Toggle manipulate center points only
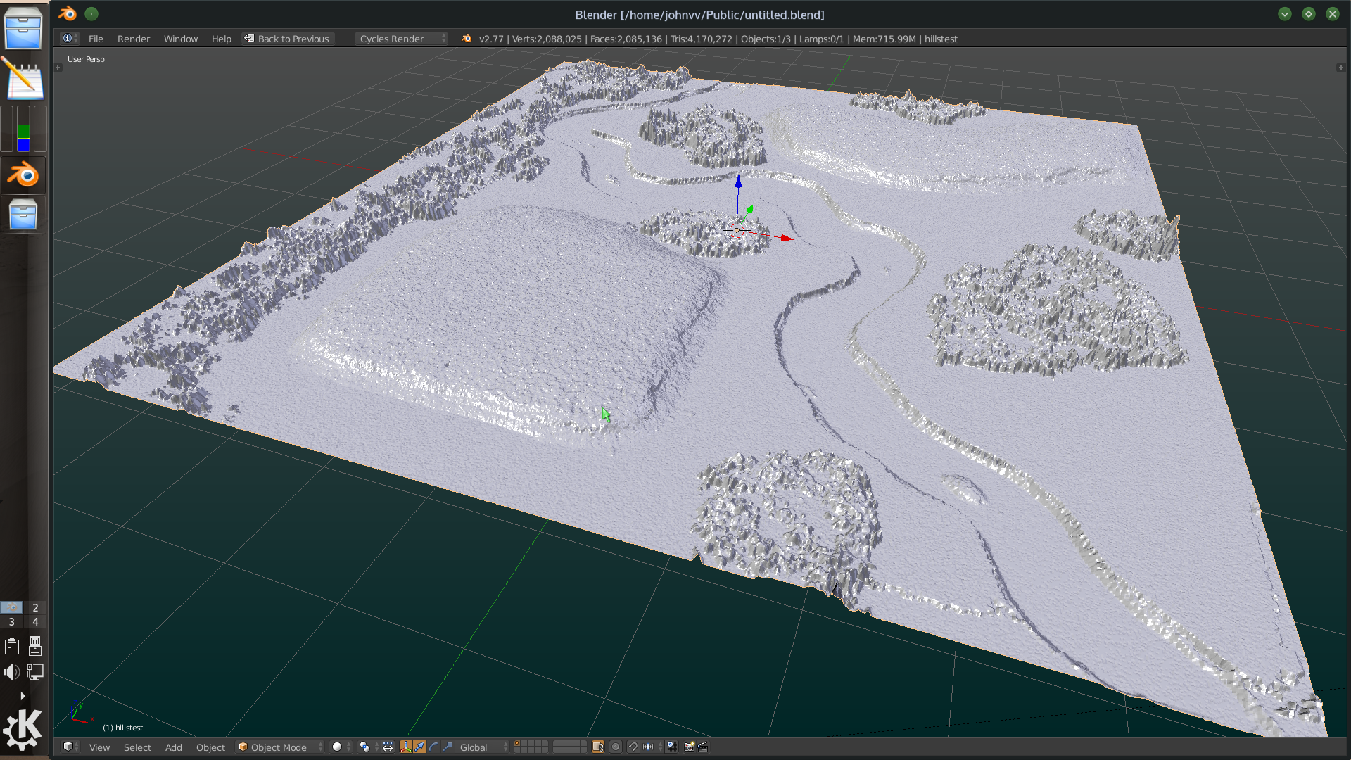This screenshot has height=760, width=1351. coord(388,747)
